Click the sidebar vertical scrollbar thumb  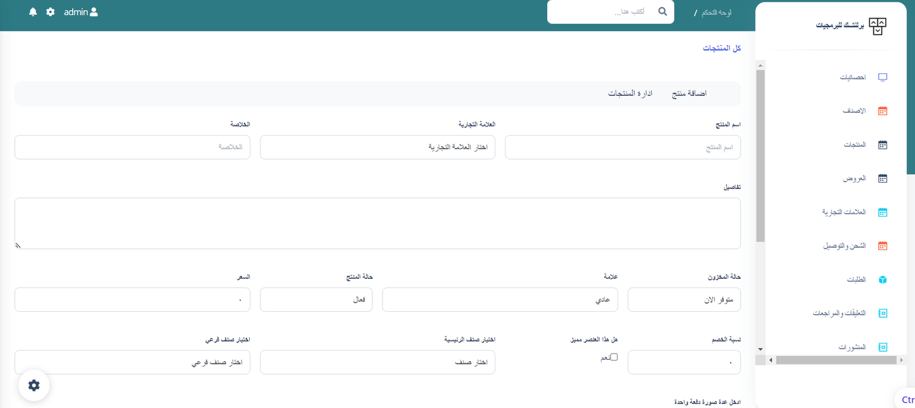pos(760,155)
